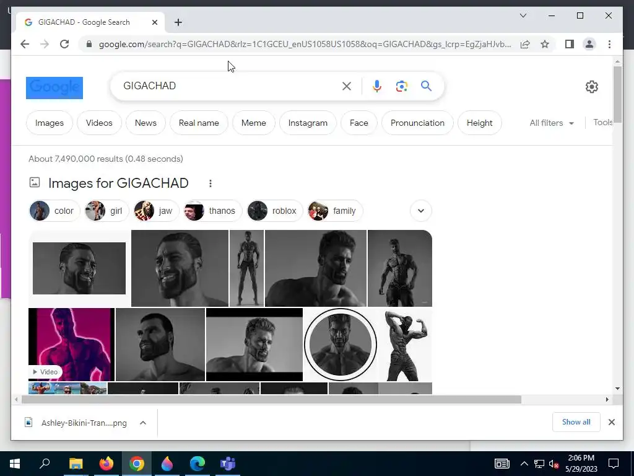
Task: Click the page scroll down arrow
Action: point(617,388)
